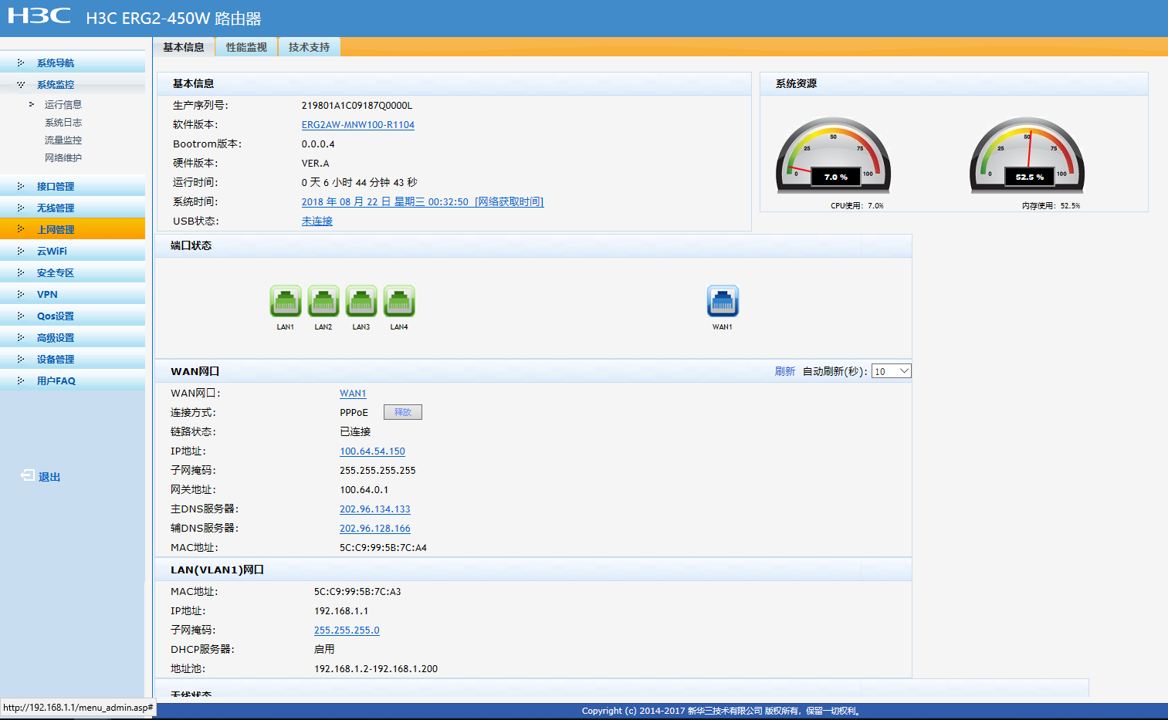The image size is (1168, 720).
Task: Click the LAN1 port icon
Action: coord(286,301)
